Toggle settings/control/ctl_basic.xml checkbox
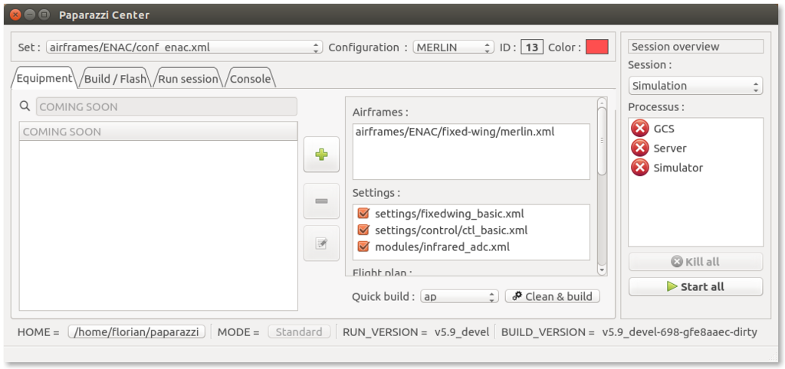This screenshot has height=369, width=785. click(363, 230)
